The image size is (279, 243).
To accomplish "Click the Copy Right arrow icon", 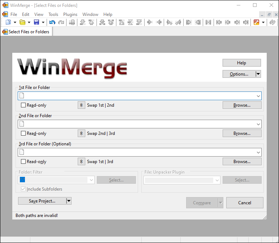I will point(150,22).
